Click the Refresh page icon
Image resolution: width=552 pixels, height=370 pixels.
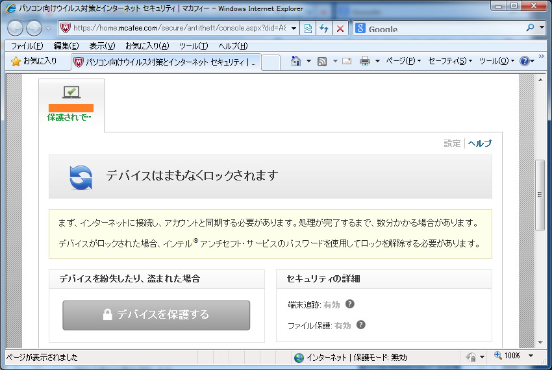(324, 28)
